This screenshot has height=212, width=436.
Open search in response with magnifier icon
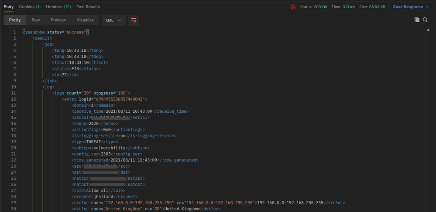(x=425, y=20)
